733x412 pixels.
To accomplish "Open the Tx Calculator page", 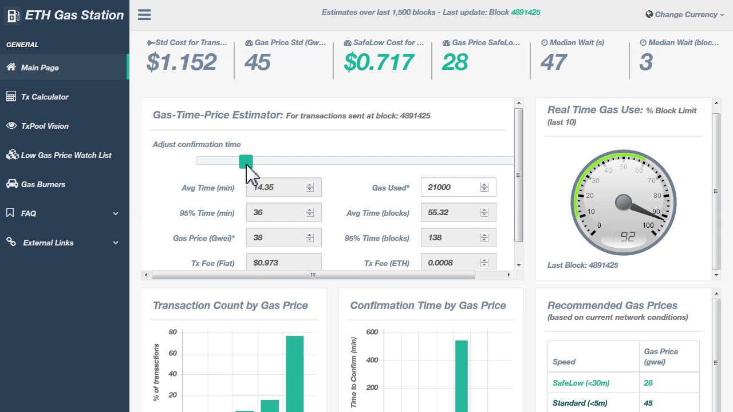I will [x=65, y=96].
